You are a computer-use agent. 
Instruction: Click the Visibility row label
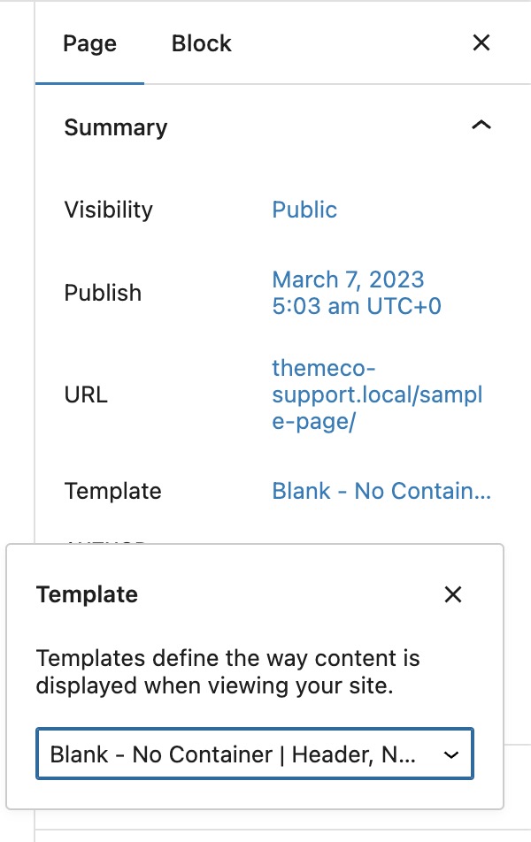pyautogui.click(x=108, y=210)
